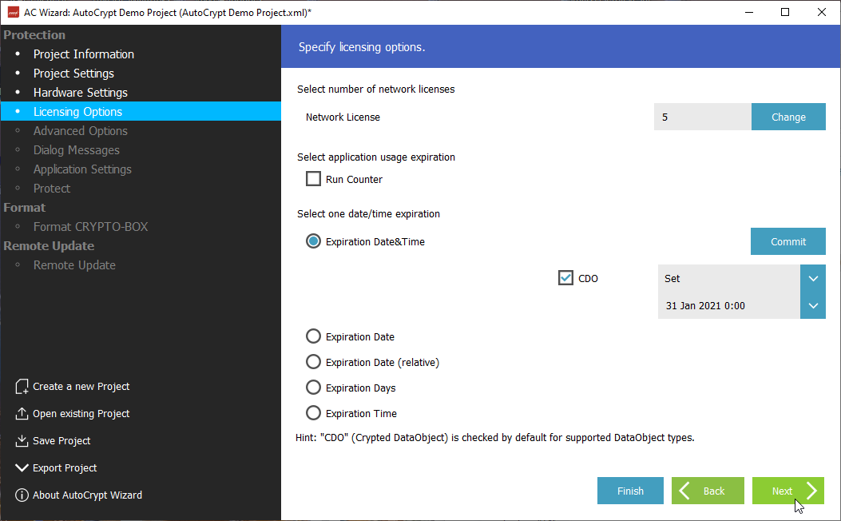Enable the Run Counter checkbox
The image size is (841, 521).
314,180
